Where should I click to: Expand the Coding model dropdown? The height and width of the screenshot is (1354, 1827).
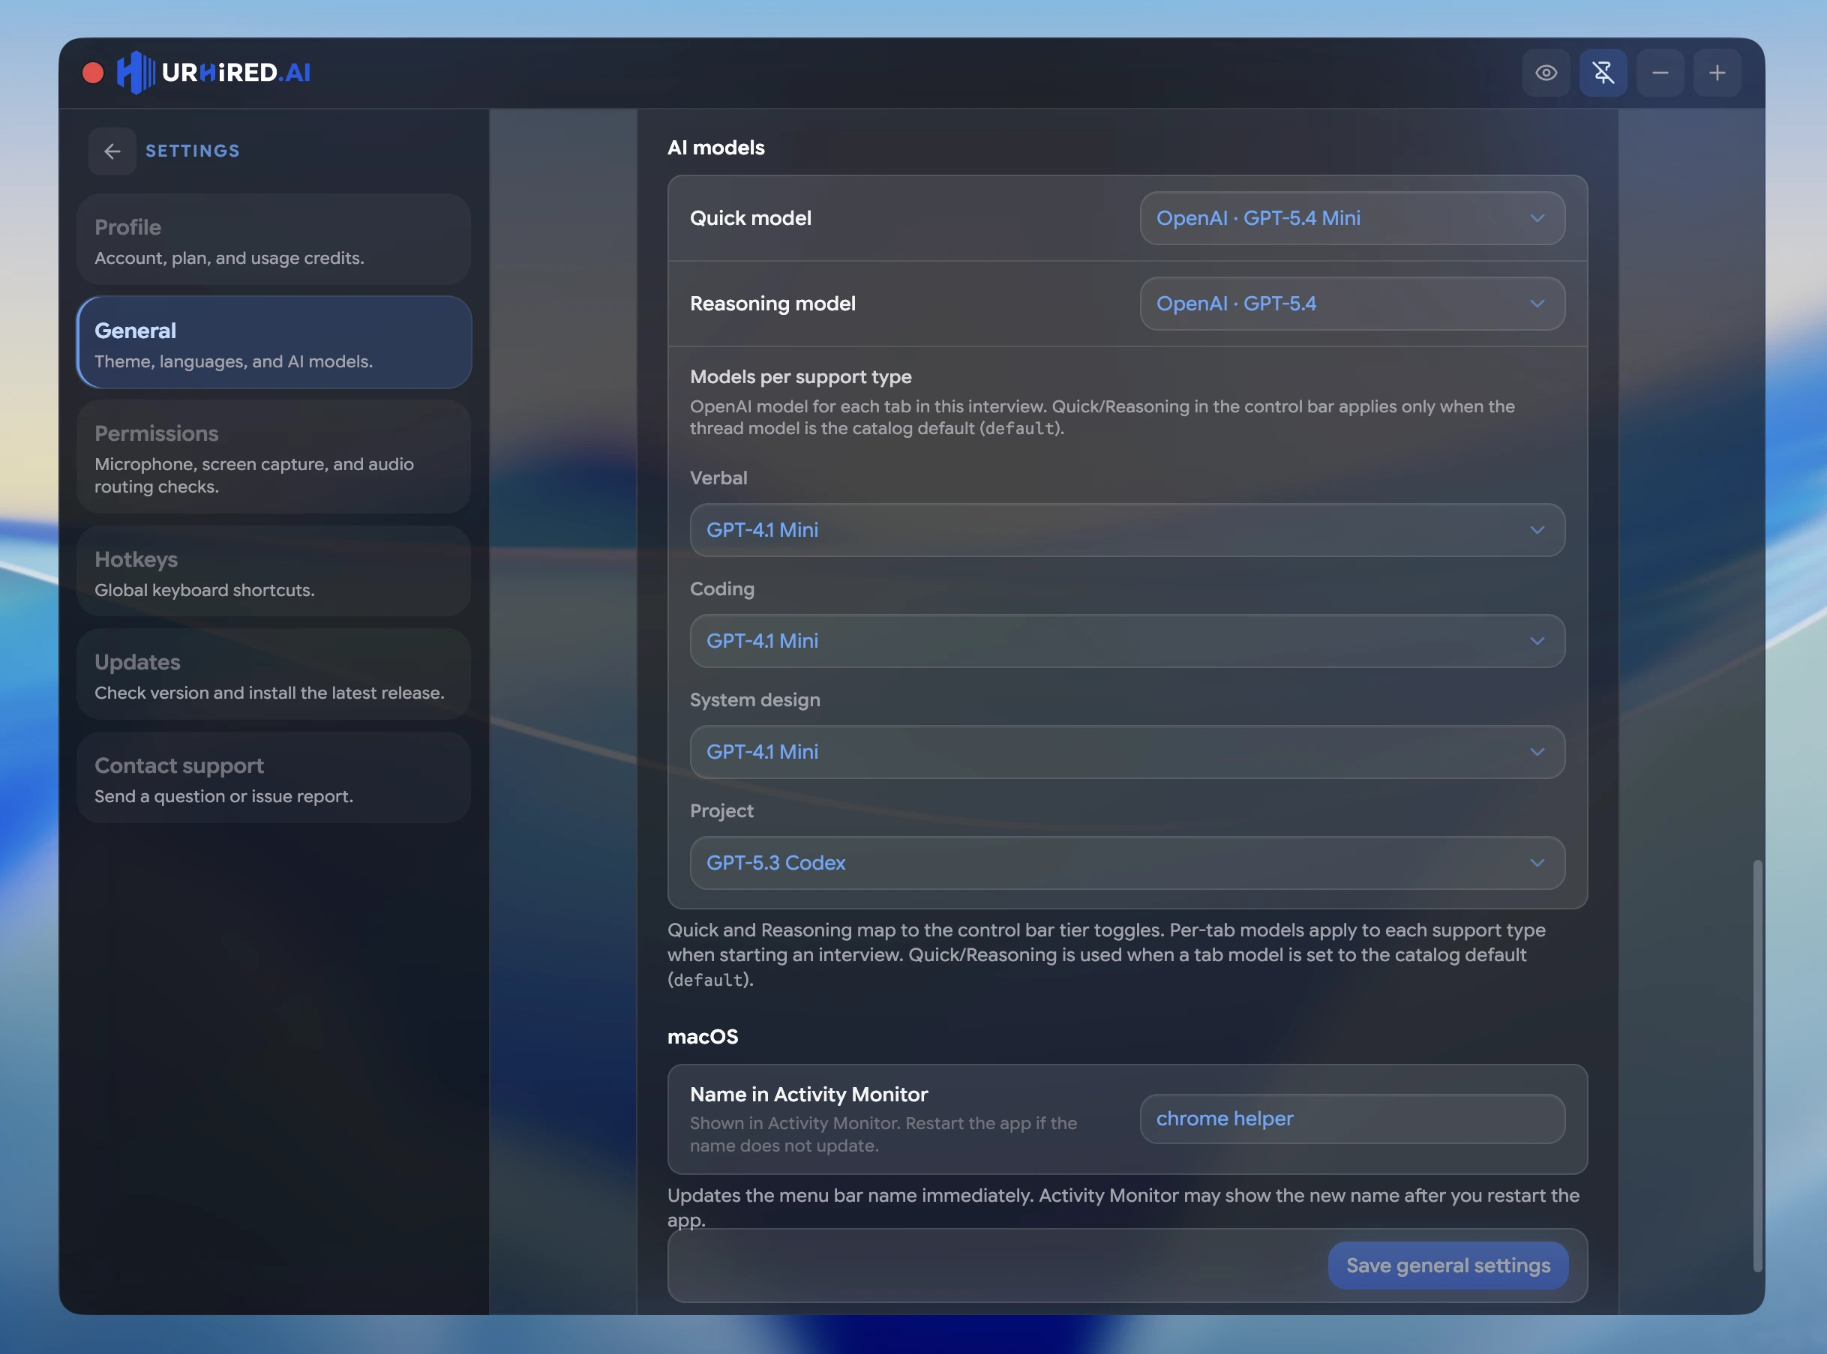[x=1127, y=641]
